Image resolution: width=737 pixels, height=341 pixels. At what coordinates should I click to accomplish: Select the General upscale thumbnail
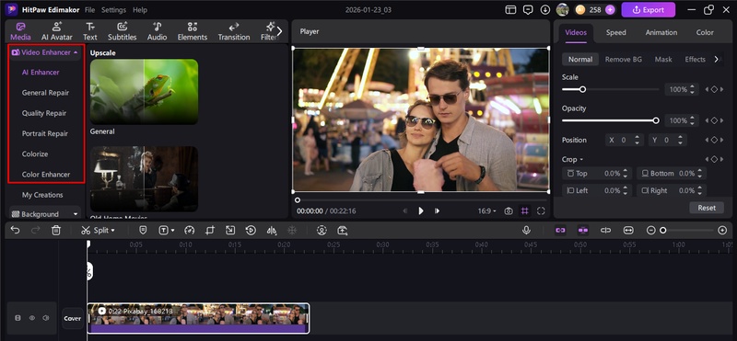pyautogui.click(x=144, y=92)
